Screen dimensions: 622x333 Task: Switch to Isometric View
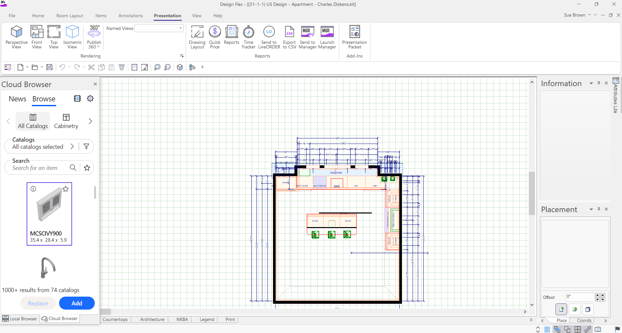[x=72, y=37]
